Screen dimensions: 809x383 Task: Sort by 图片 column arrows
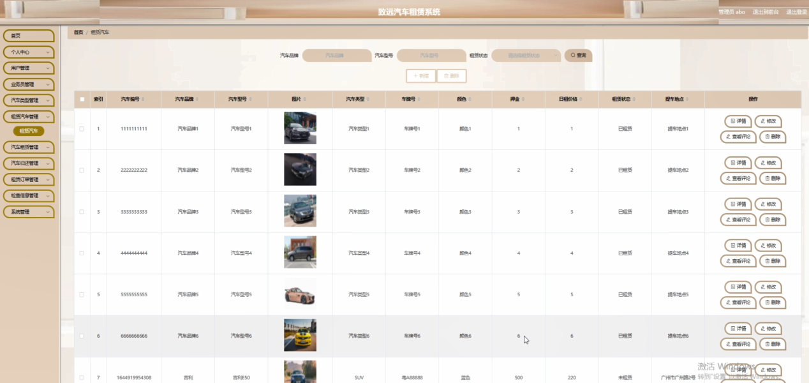tap(305, 100)
